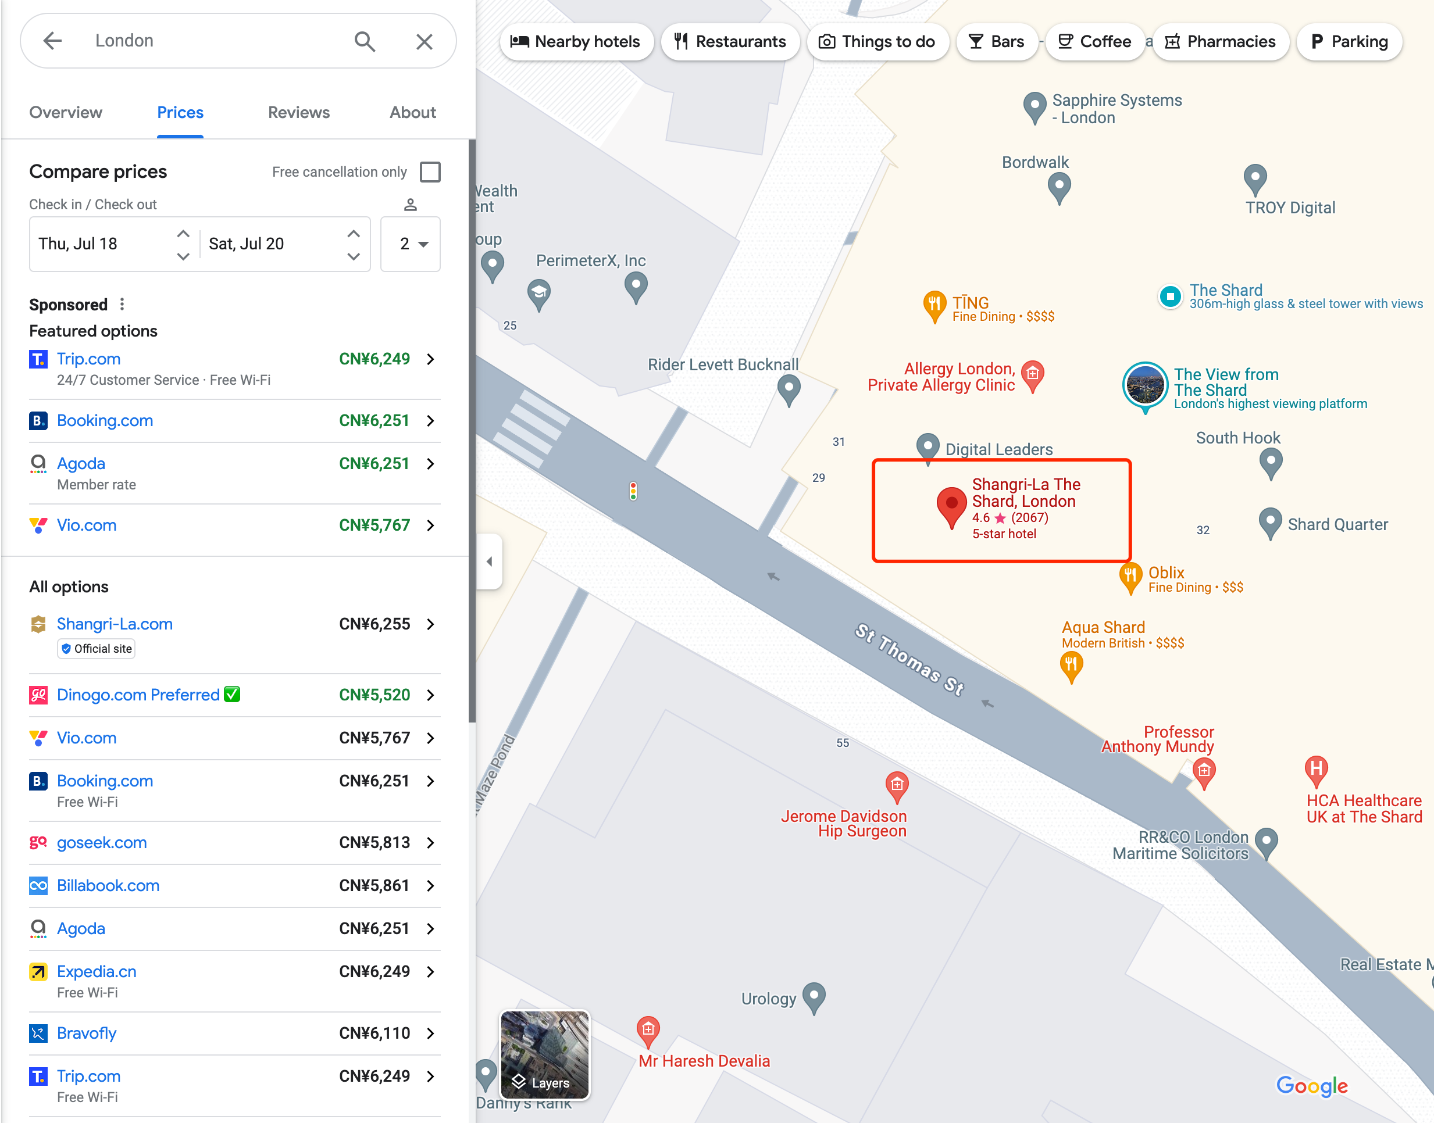Screen dimensions: 1434x1123
Task: Click Parking filter chip
Action: [x=1350, y=42]
